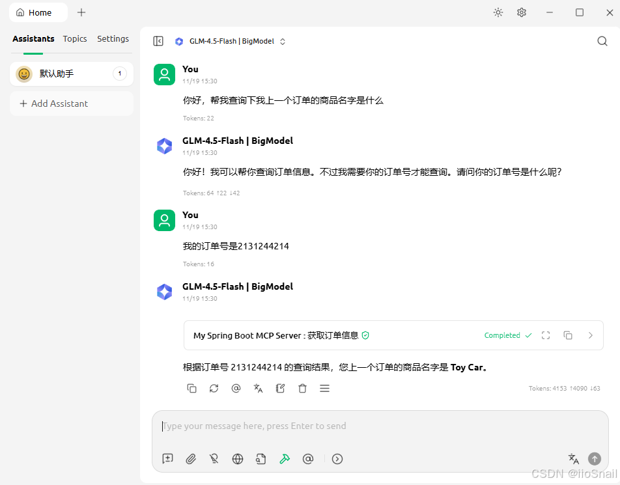Image resolution: width=620 pixels, height=485 pixels.
Task: Edit the last assistant message
Action: click(280, 389)
